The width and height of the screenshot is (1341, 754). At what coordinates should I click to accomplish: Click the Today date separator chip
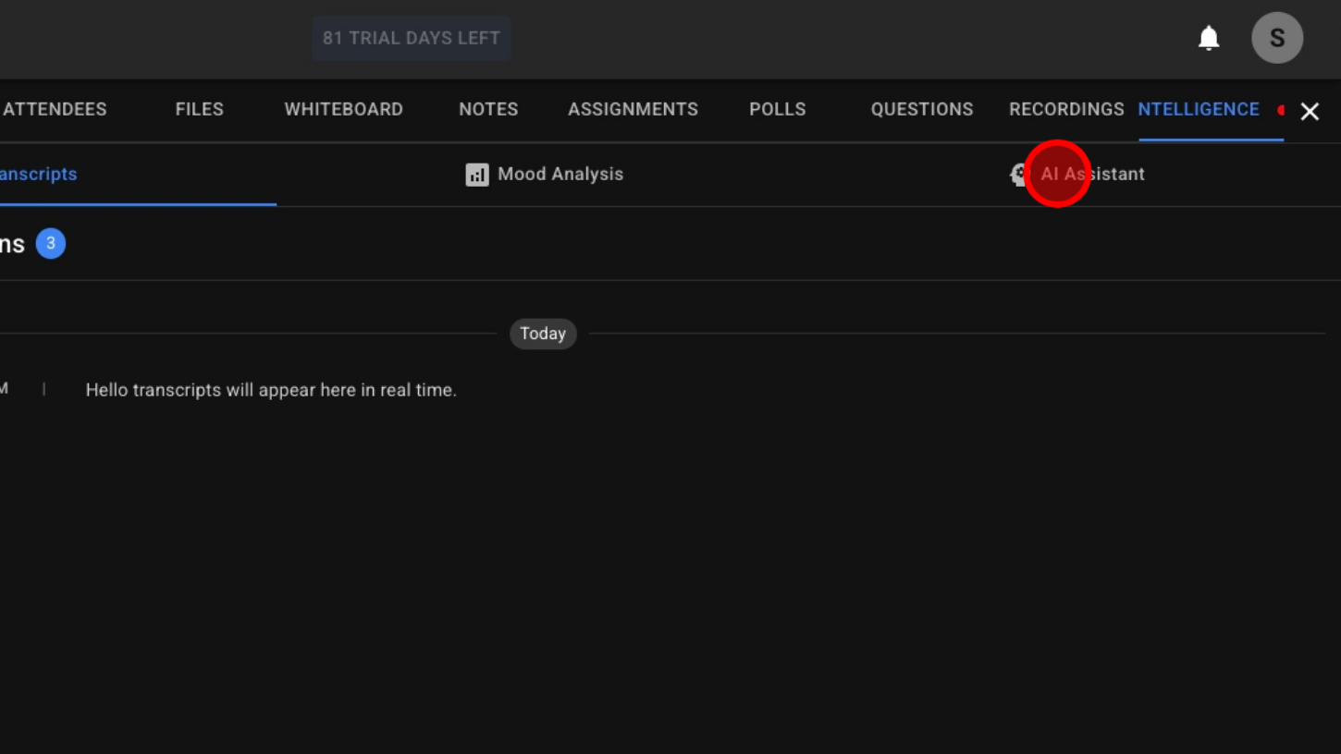click(543, 334)
